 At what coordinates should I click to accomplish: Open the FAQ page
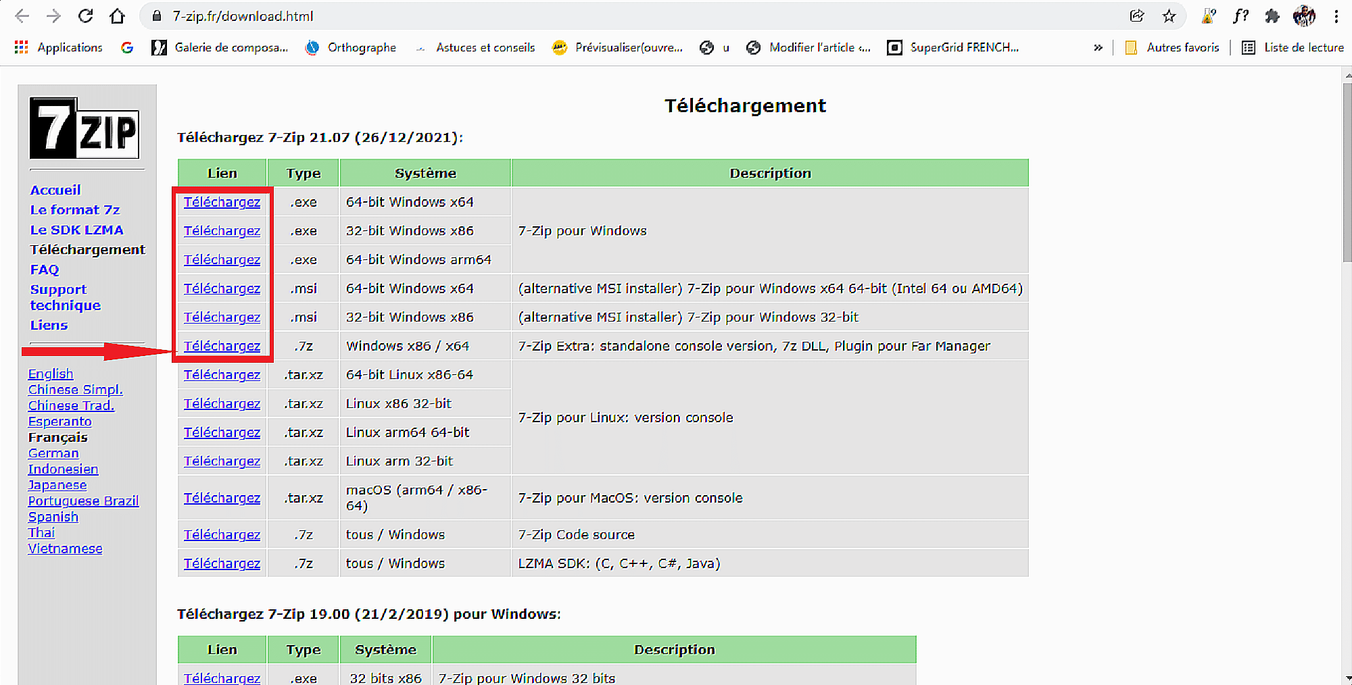[x=45, y=270]
